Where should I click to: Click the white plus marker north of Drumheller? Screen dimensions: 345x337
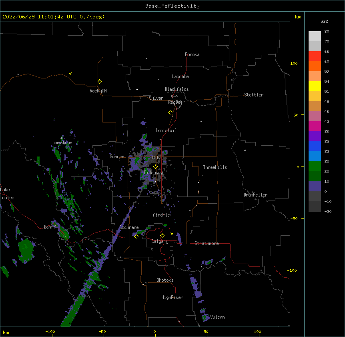245,150
